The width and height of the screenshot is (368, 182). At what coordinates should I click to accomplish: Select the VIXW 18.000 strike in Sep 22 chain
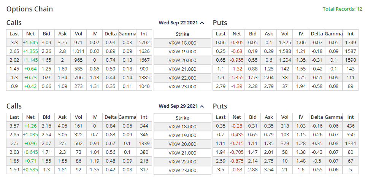182,43
